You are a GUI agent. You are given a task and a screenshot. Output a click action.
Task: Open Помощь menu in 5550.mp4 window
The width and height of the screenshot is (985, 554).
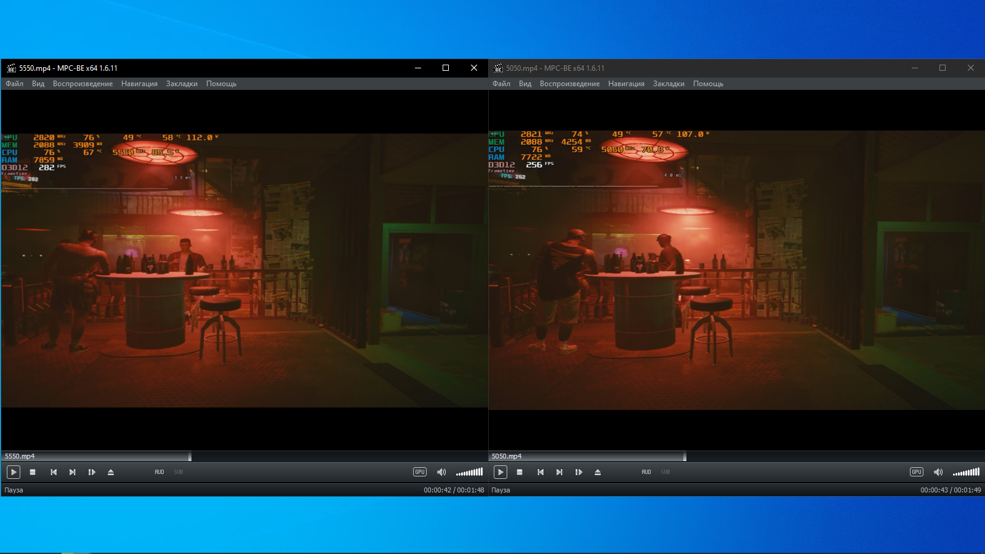pos(221,84)
